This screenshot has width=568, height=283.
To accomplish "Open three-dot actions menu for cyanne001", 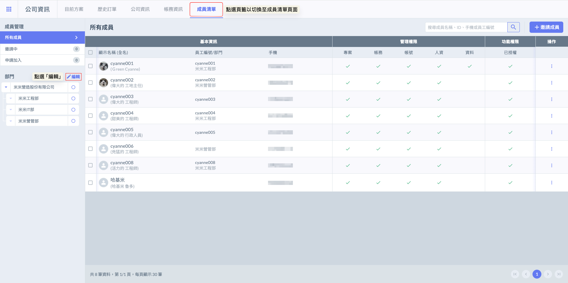I will pos(551,66).
